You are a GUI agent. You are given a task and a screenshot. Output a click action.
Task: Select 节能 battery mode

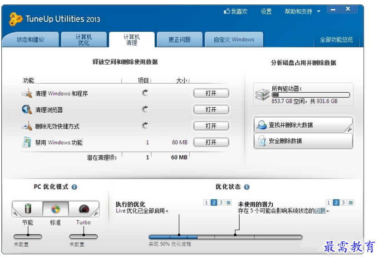pyautogui.click(x=28, y=209)
